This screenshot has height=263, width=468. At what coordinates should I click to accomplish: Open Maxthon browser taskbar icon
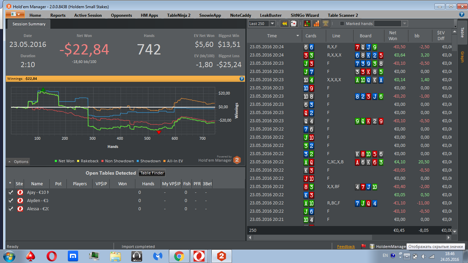pyautogui.click(x=73, y=256)
